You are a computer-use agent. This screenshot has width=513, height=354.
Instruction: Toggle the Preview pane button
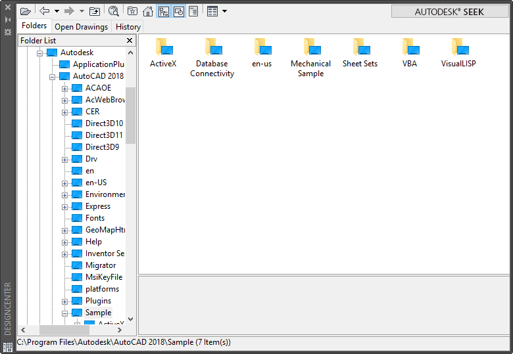point(178,11)
